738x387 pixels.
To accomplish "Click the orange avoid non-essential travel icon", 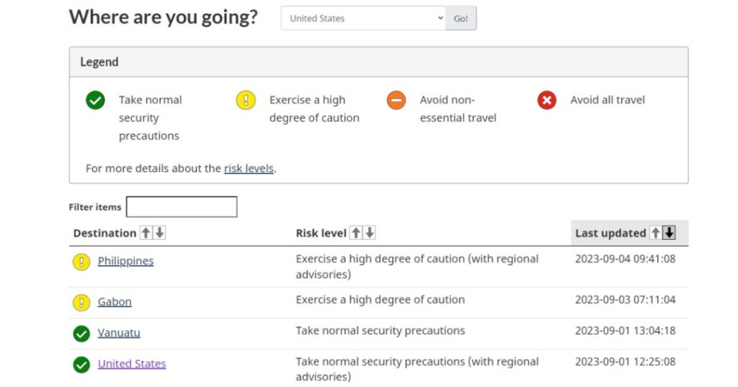I will pyautogui.click(x=396, y=99).
